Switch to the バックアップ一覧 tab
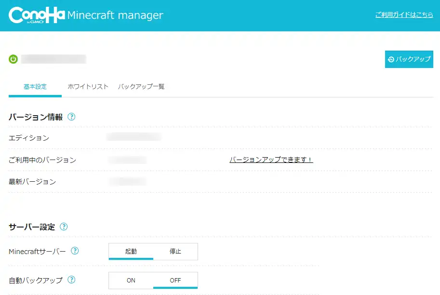The width and height of the screenshot is (440, 295). [x=141, y=86]
